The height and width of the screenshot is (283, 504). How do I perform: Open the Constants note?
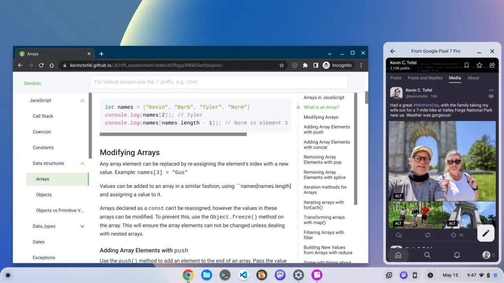pos(43,147)
